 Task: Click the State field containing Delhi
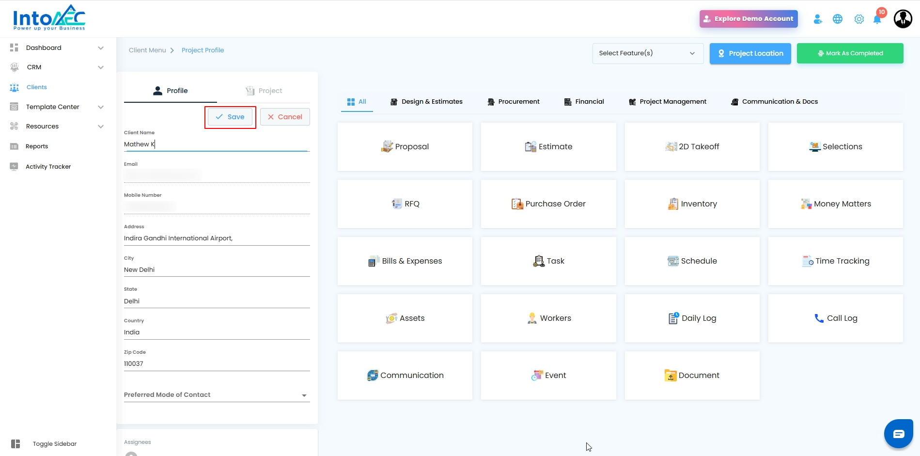click(217, 301)
